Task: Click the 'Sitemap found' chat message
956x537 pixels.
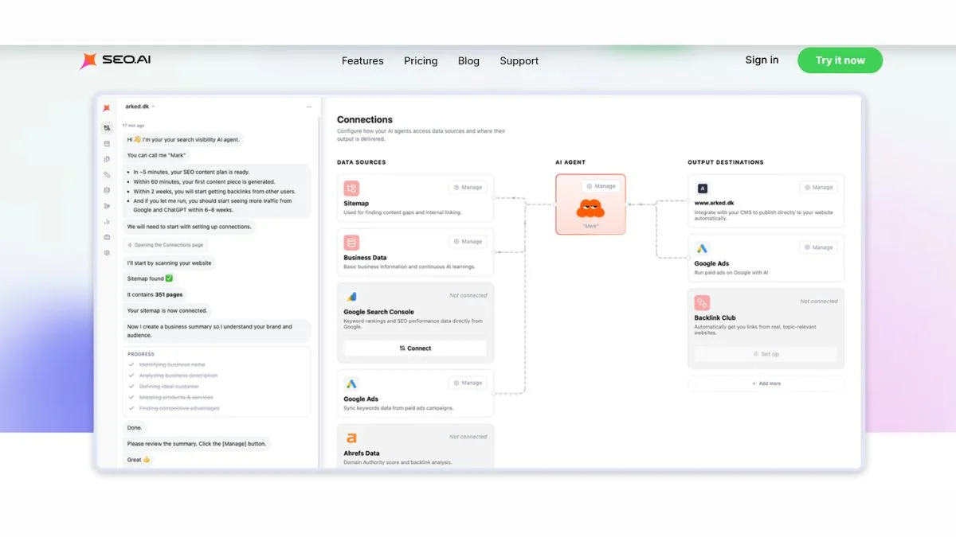Action: 151,278
